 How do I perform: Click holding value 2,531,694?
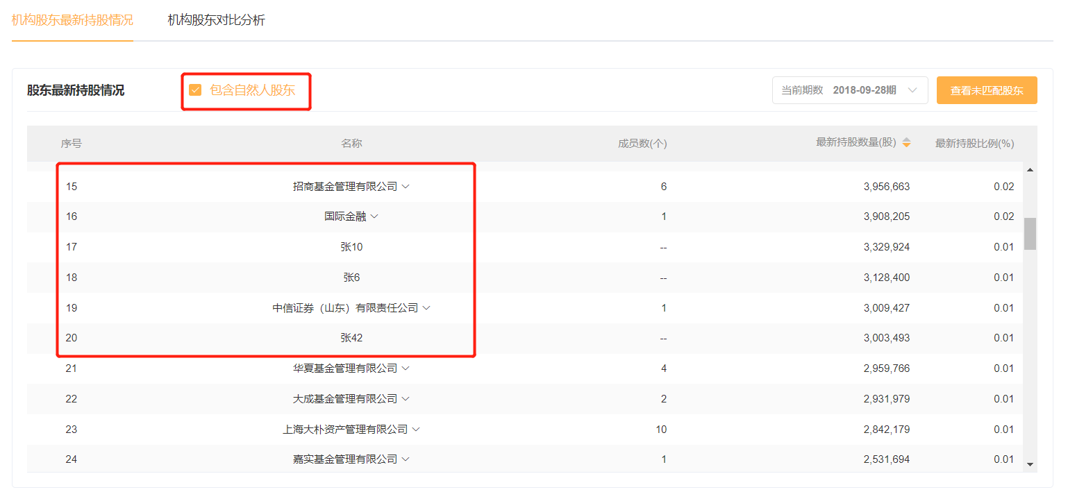pyautogui.click(x=887, y=459)
